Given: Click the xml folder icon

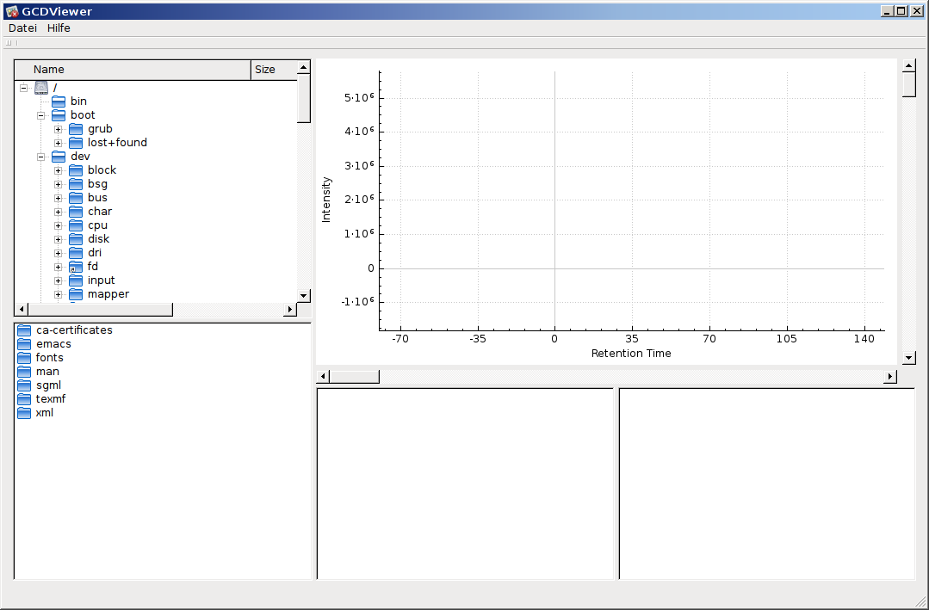Looking at the screenshot, I should [23, 412].
